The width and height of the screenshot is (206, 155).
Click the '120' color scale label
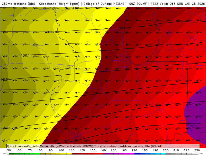pos(82,150)
